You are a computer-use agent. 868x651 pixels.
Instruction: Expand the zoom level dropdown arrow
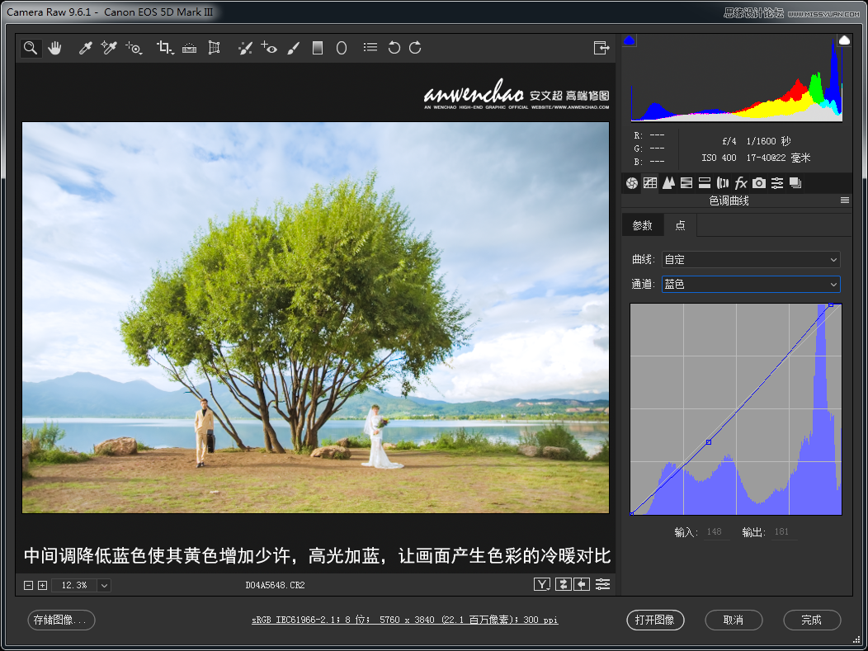104,585
